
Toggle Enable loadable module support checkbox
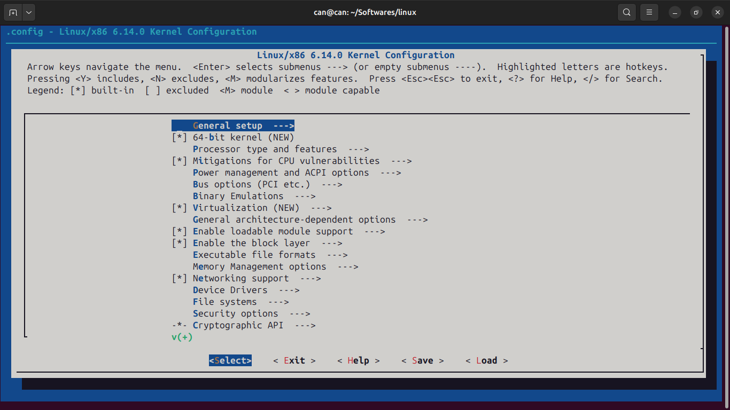pyautogui.click(x=180, y=231)
